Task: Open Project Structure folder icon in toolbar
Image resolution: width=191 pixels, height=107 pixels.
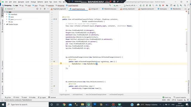Action: click(x=167, y=5)
